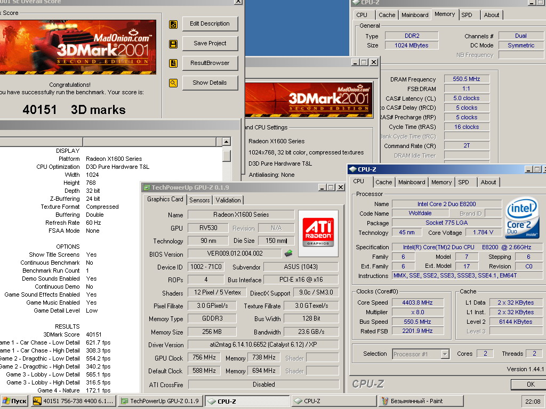Click the 3DMark Score 40151 results row
Image resolution: width=546 pixels, height=409 pixels.
73,334
